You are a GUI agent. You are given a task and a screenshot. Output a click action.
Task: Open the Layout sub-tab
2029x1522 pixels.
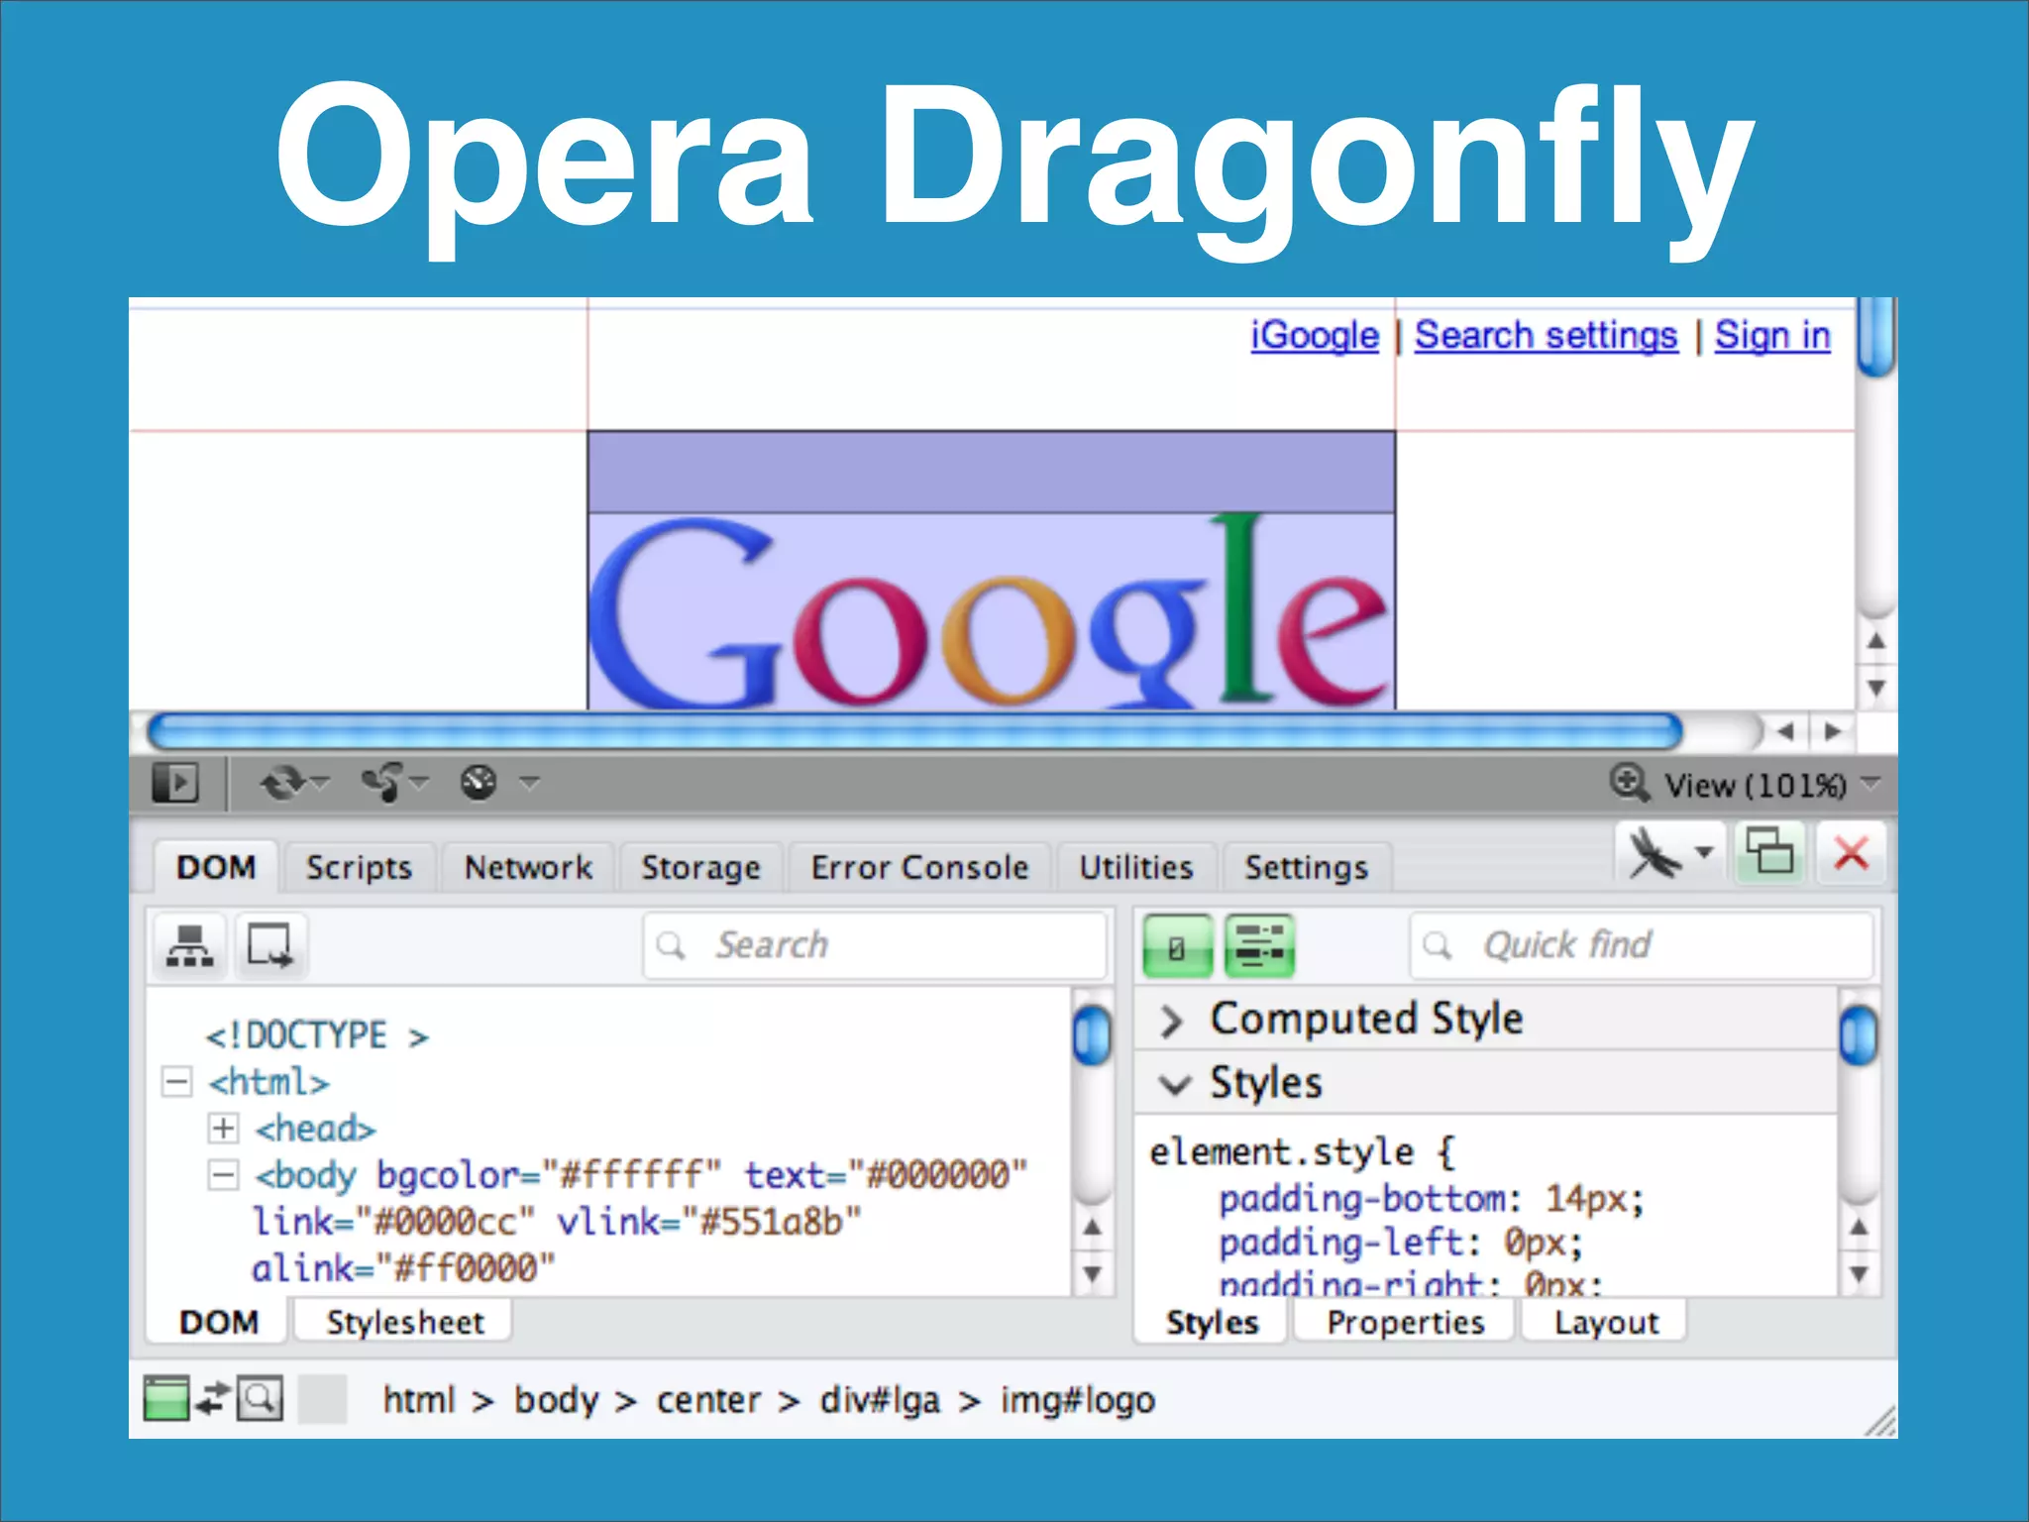click(x=1605, y=1322)
